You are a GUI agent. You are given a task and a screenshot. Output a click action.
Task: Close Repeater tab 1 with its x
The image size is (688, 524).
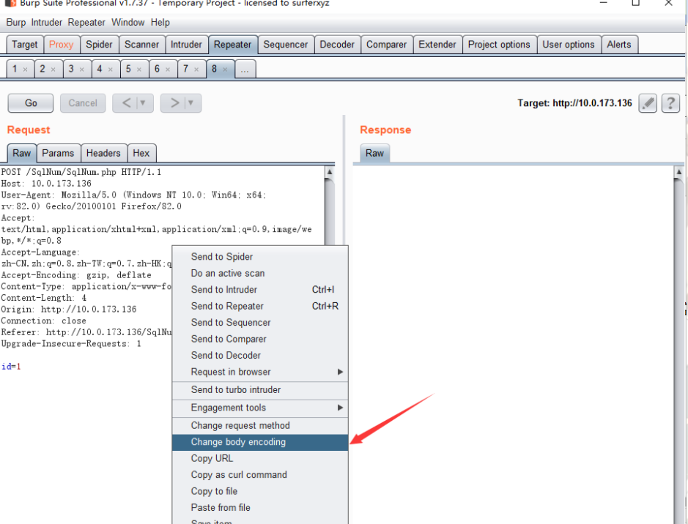pyautogui.click(x=25, y=70)
